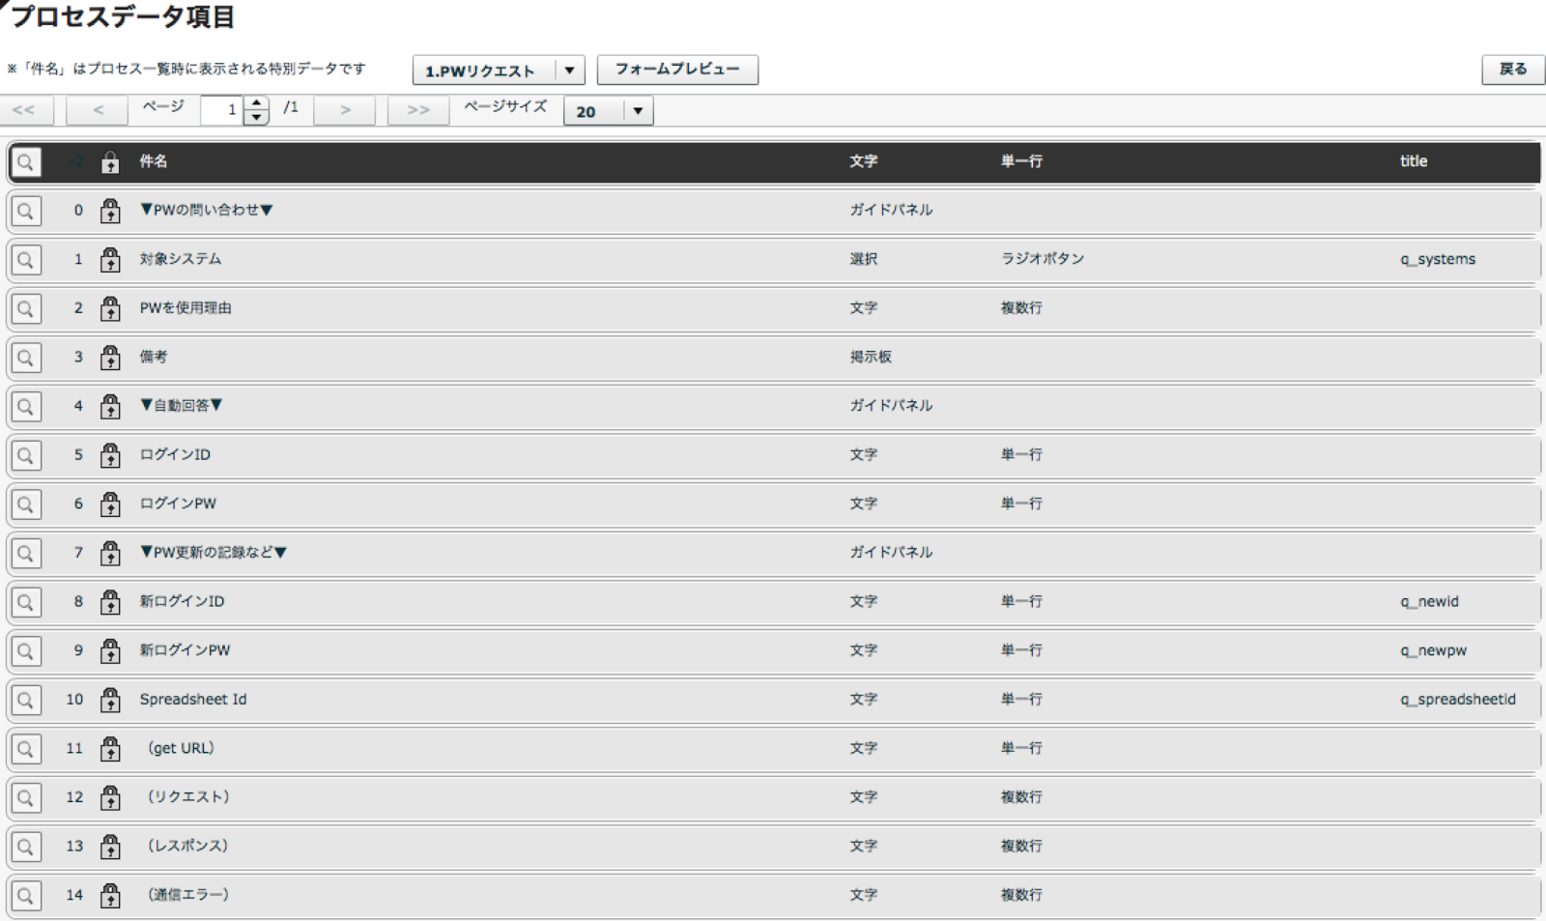This screenshot has height=921, width=1546.
Task: Go to the next page with the > button
Action: (344, 109)
